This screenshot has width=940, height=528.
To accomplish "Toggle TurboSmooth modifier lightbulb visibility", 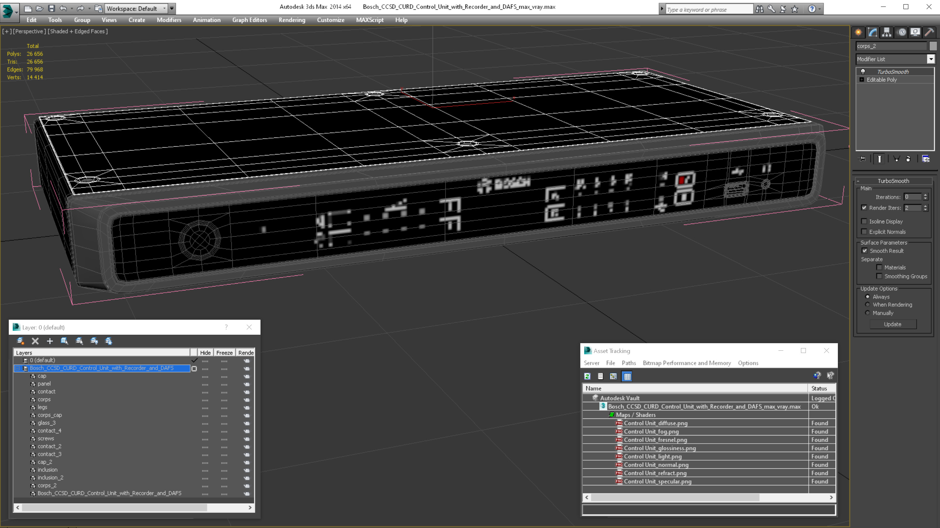I will coord(863,71).
